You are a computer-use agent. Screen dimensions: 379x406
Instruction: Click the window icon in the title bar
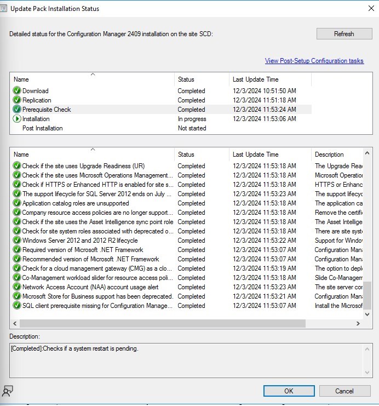(3, 9)
